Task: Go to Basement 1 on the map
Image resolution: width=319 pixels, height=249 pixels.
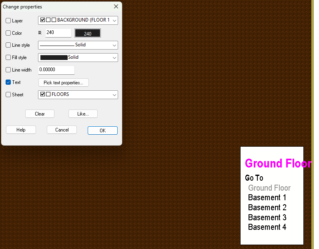Action: (267, 197)
